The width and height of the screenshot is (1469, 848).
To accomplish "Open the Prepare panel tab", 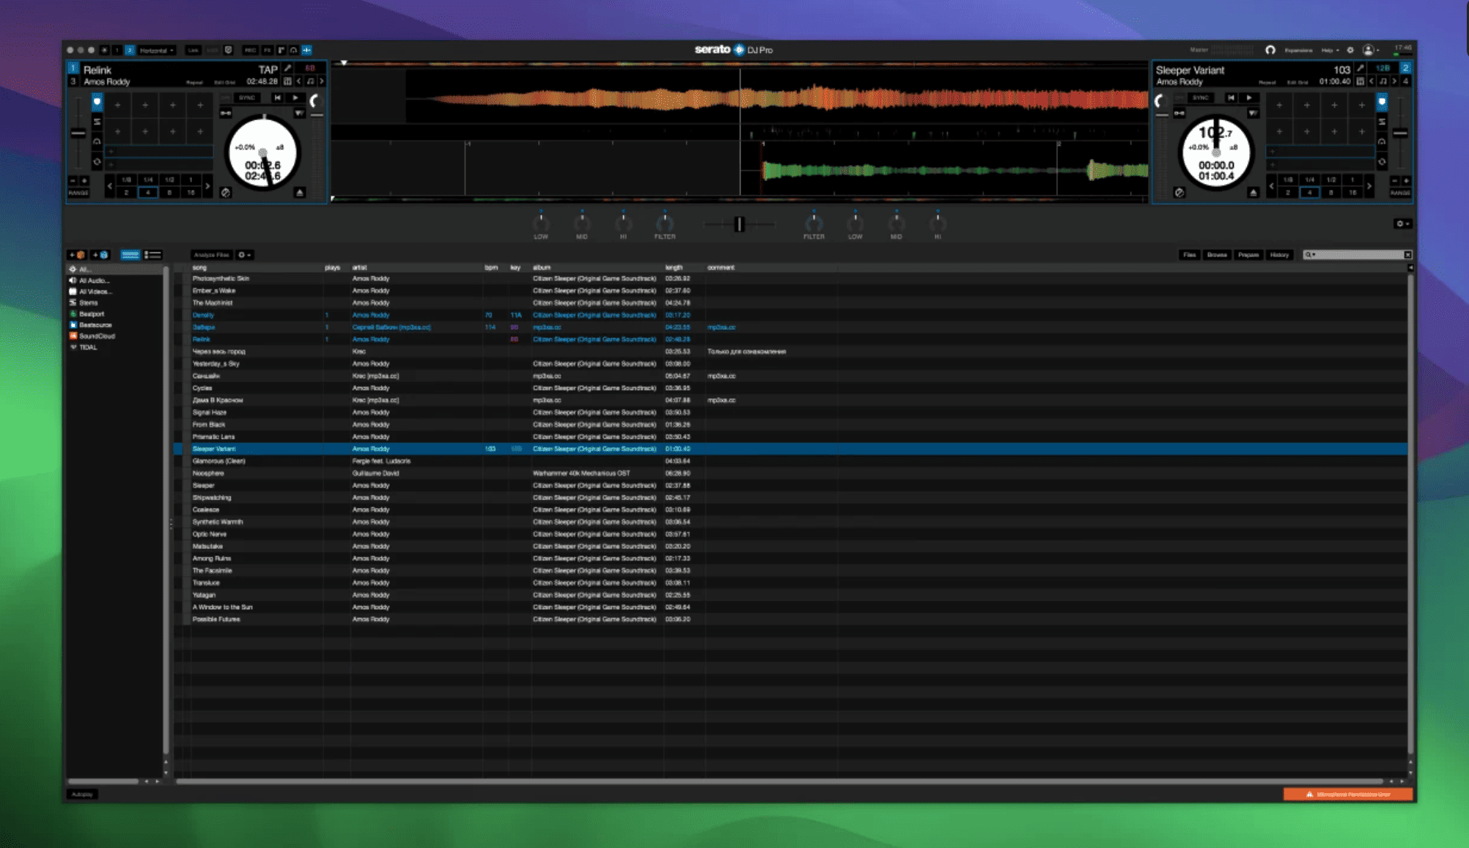I will 1248,255.
